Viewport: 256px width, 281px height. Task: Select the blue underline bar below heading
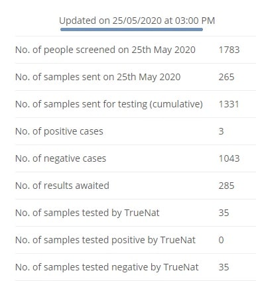tap(131, 29)
